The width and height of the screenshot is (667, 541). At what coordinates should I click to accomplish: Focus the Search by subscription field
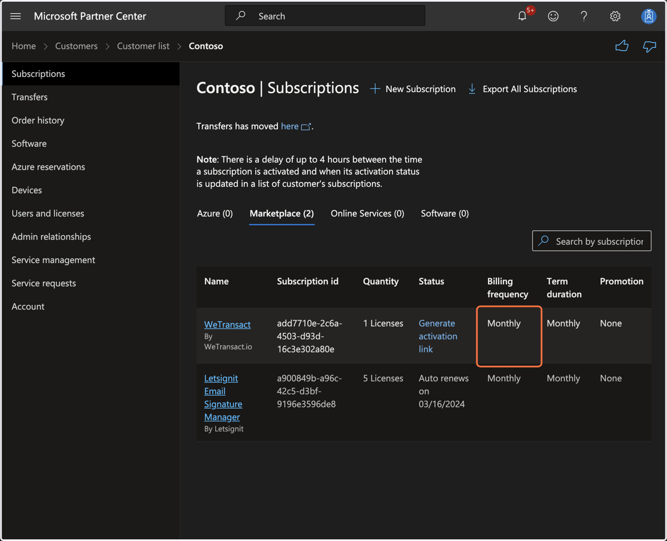[591, 241]
